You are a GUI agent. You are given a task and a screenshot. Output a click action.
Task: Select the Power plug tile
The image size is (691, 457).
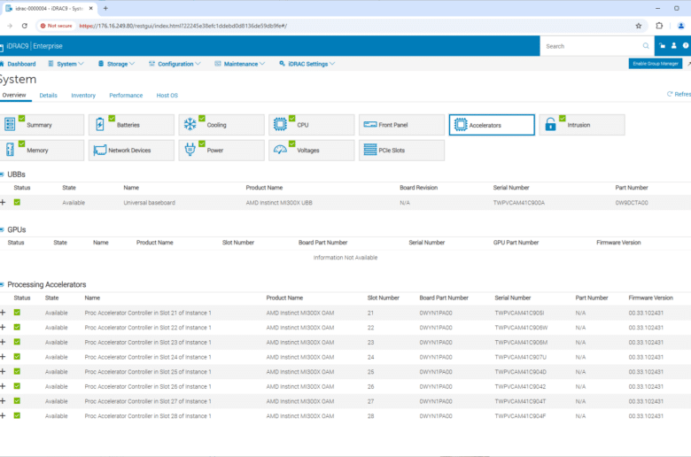(221, 151)
